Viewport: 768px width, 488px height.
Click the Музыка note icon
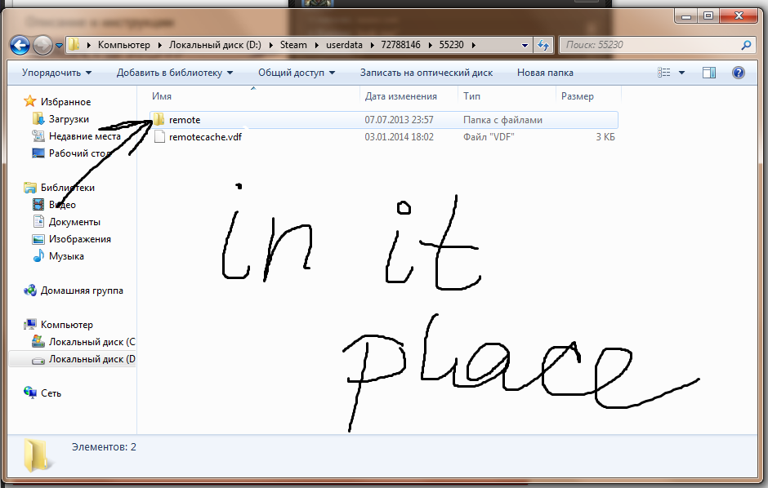click(x=38, y=255)
